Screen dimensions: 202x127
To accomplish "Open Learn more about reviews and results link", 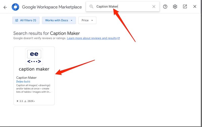I will pyautogui.click(x=93, y=38).
